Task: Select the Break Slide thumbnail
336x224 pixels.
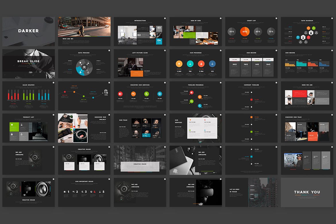Action: 28,63
